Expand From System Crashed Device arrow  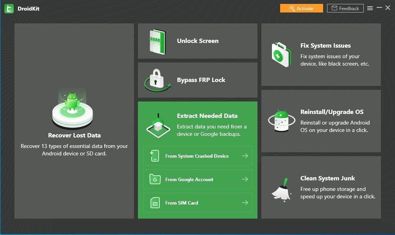coord(245,156)
